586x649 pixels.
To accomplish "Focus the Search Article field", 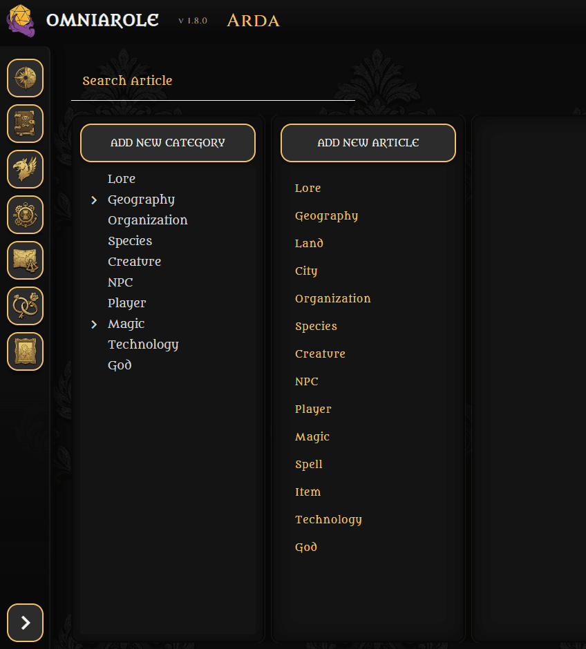I will tap(214, 81).
